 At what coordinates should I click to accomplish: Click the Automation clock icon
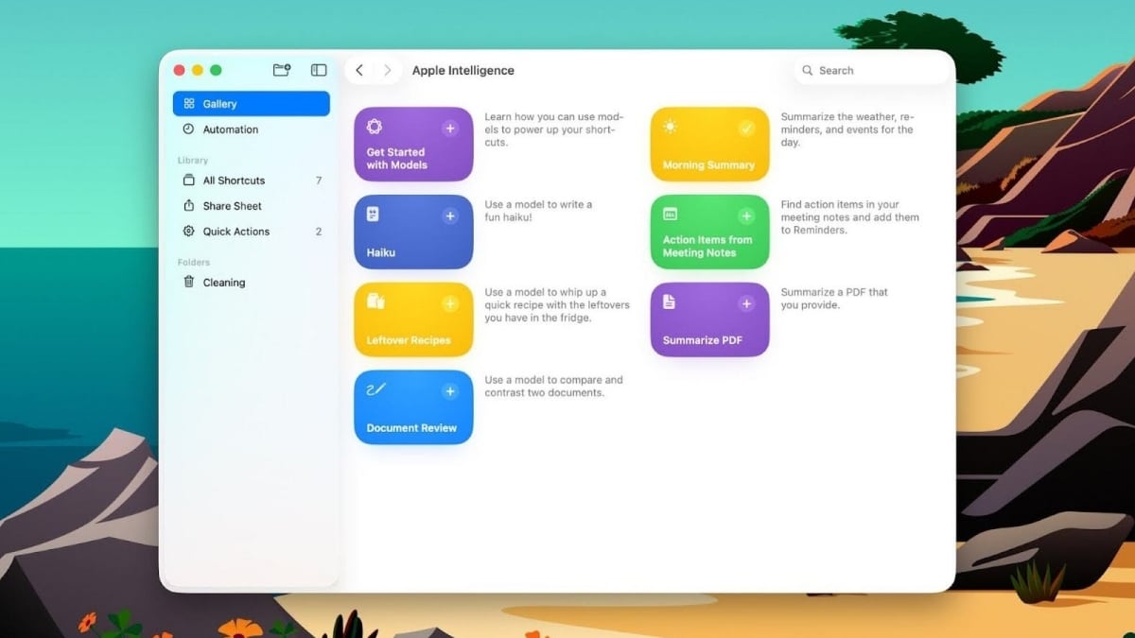[x=188, y=129]
